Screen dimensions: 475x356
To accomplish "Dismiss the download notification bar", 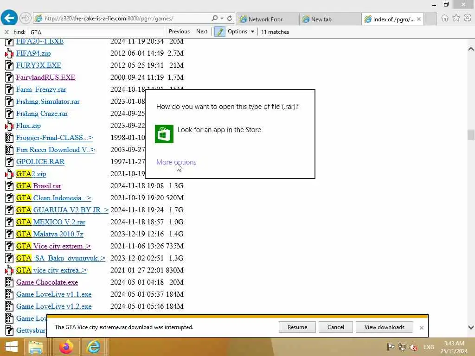I will tap(421, 328).
